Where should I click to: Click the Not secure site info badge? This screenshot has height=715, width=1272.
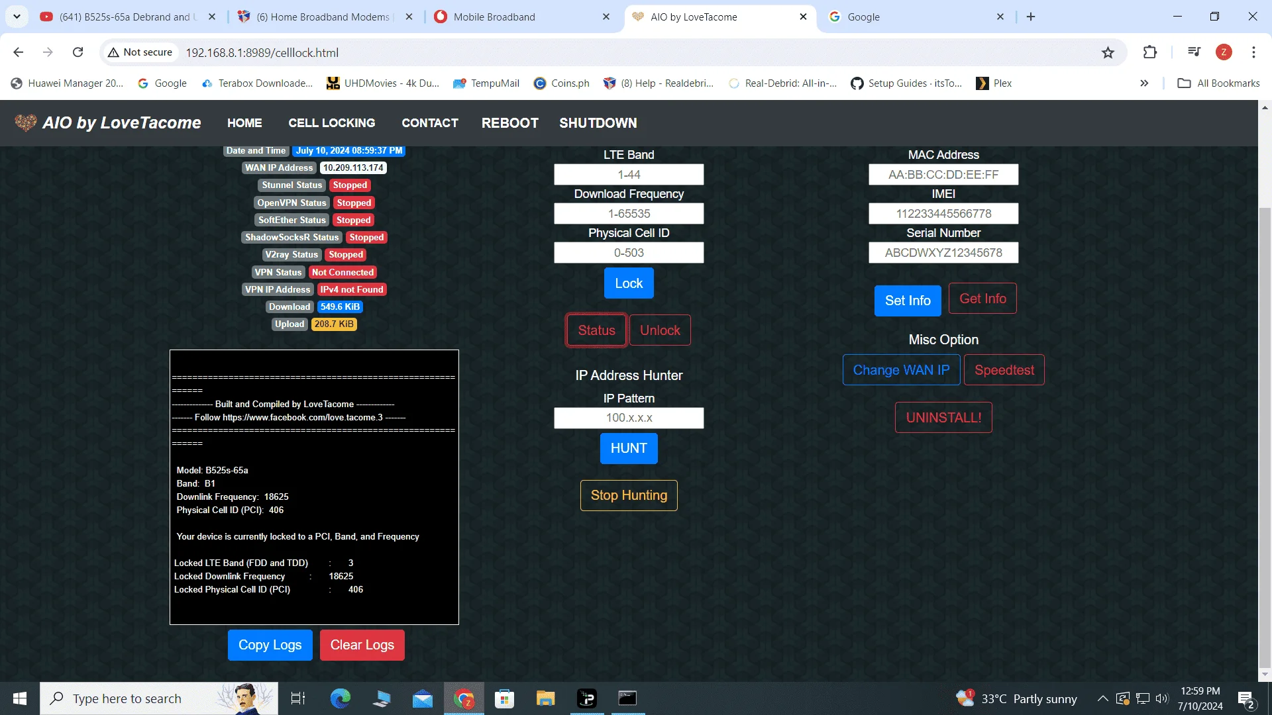(140, 52)
